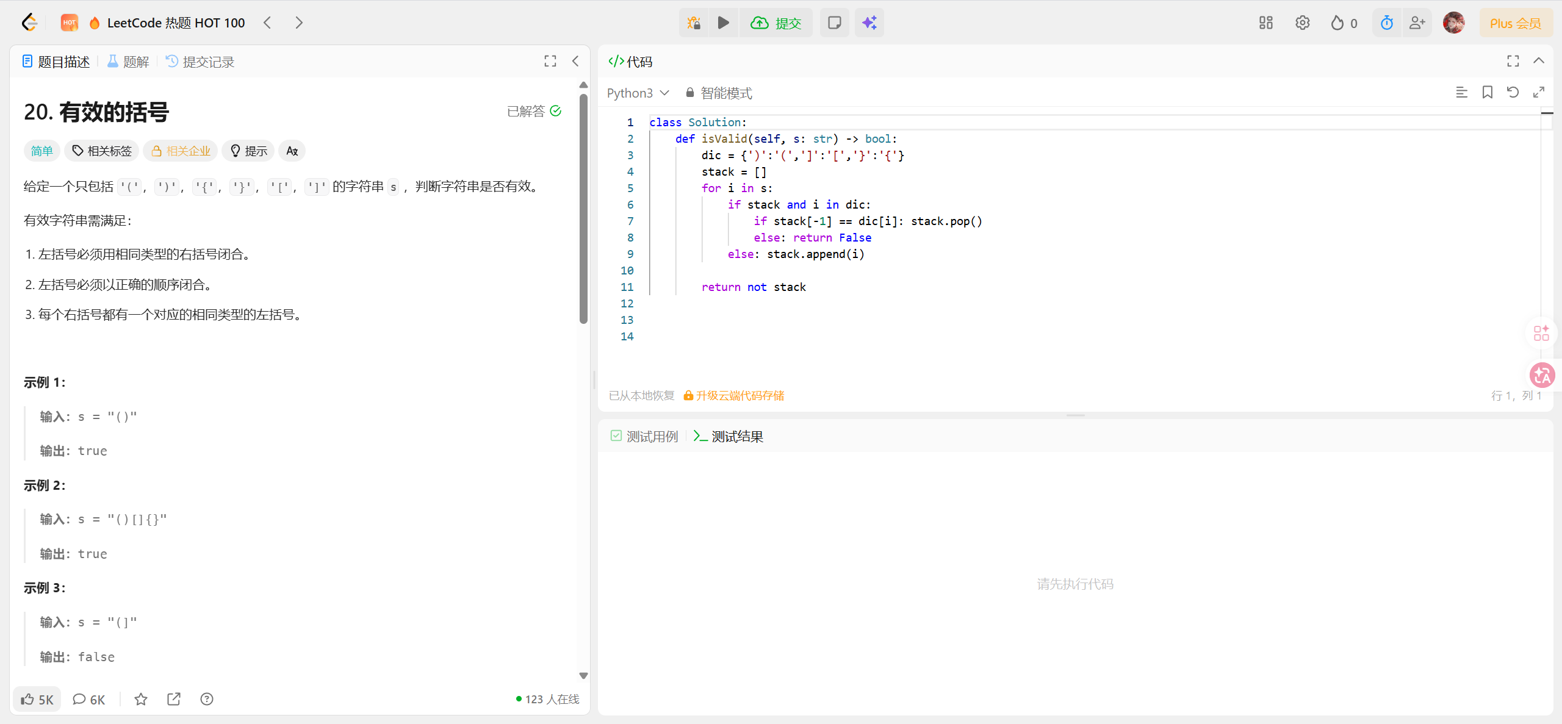Screen dimensions: 1562x724
Task: Open the layout grid icon
Action: click(x=1266, y=23)
